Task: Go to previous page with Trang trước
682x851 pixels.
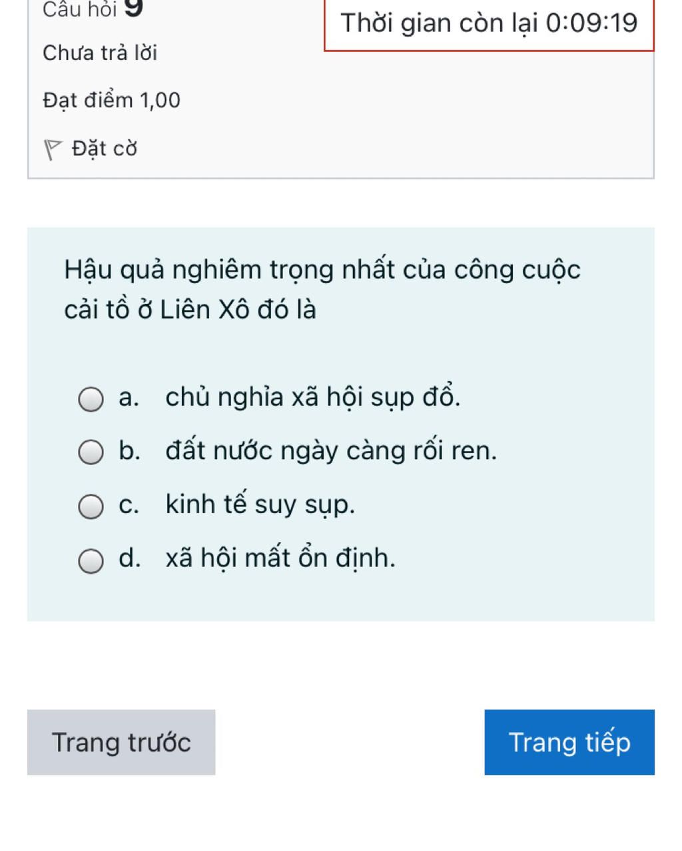Action: pos(121,742)
